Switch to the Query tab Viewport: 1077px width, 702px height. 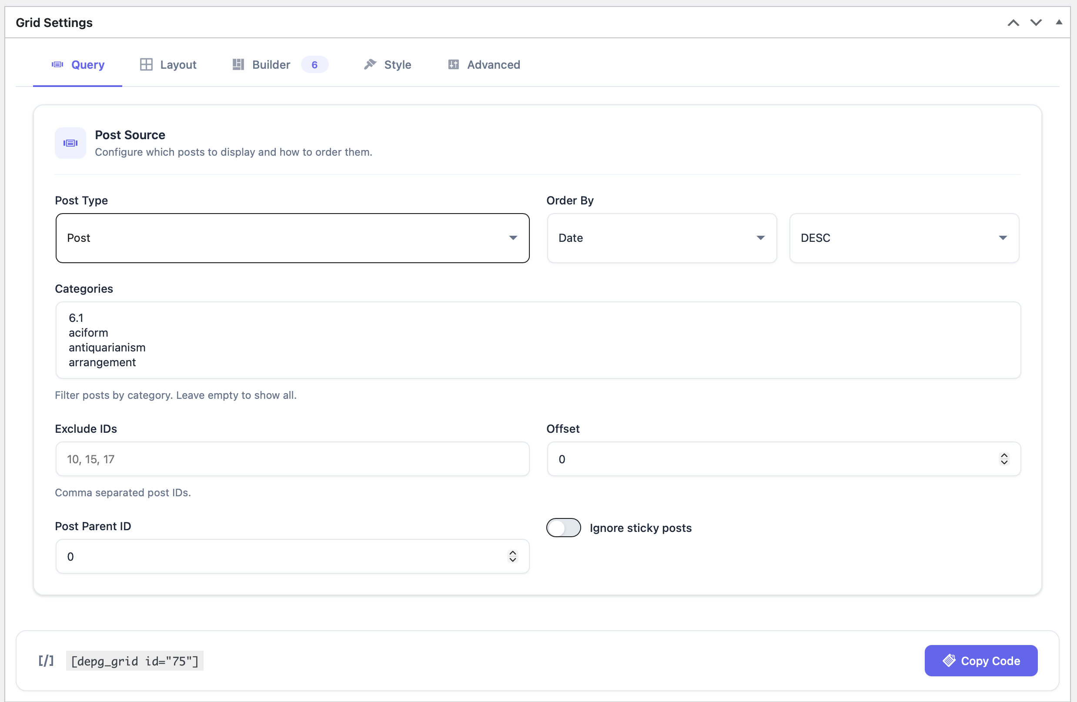point(77,65)
